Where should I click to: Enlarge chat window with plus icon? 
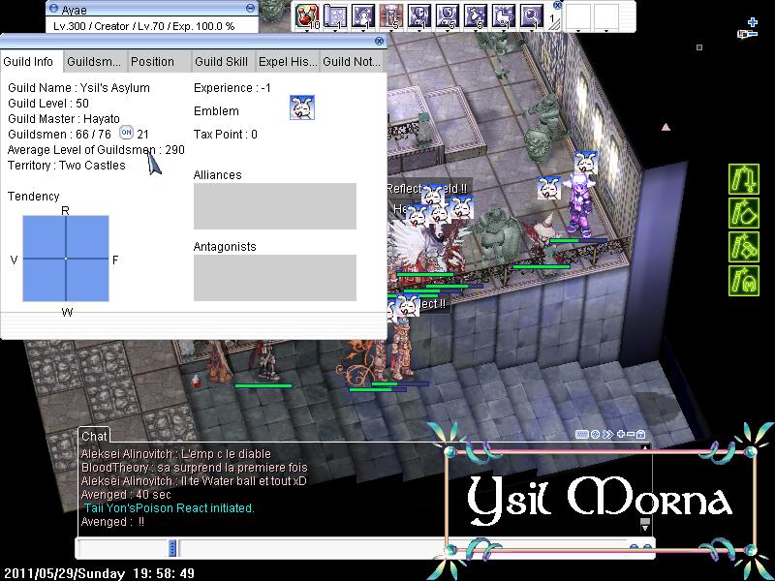click(x=621, y=434)
